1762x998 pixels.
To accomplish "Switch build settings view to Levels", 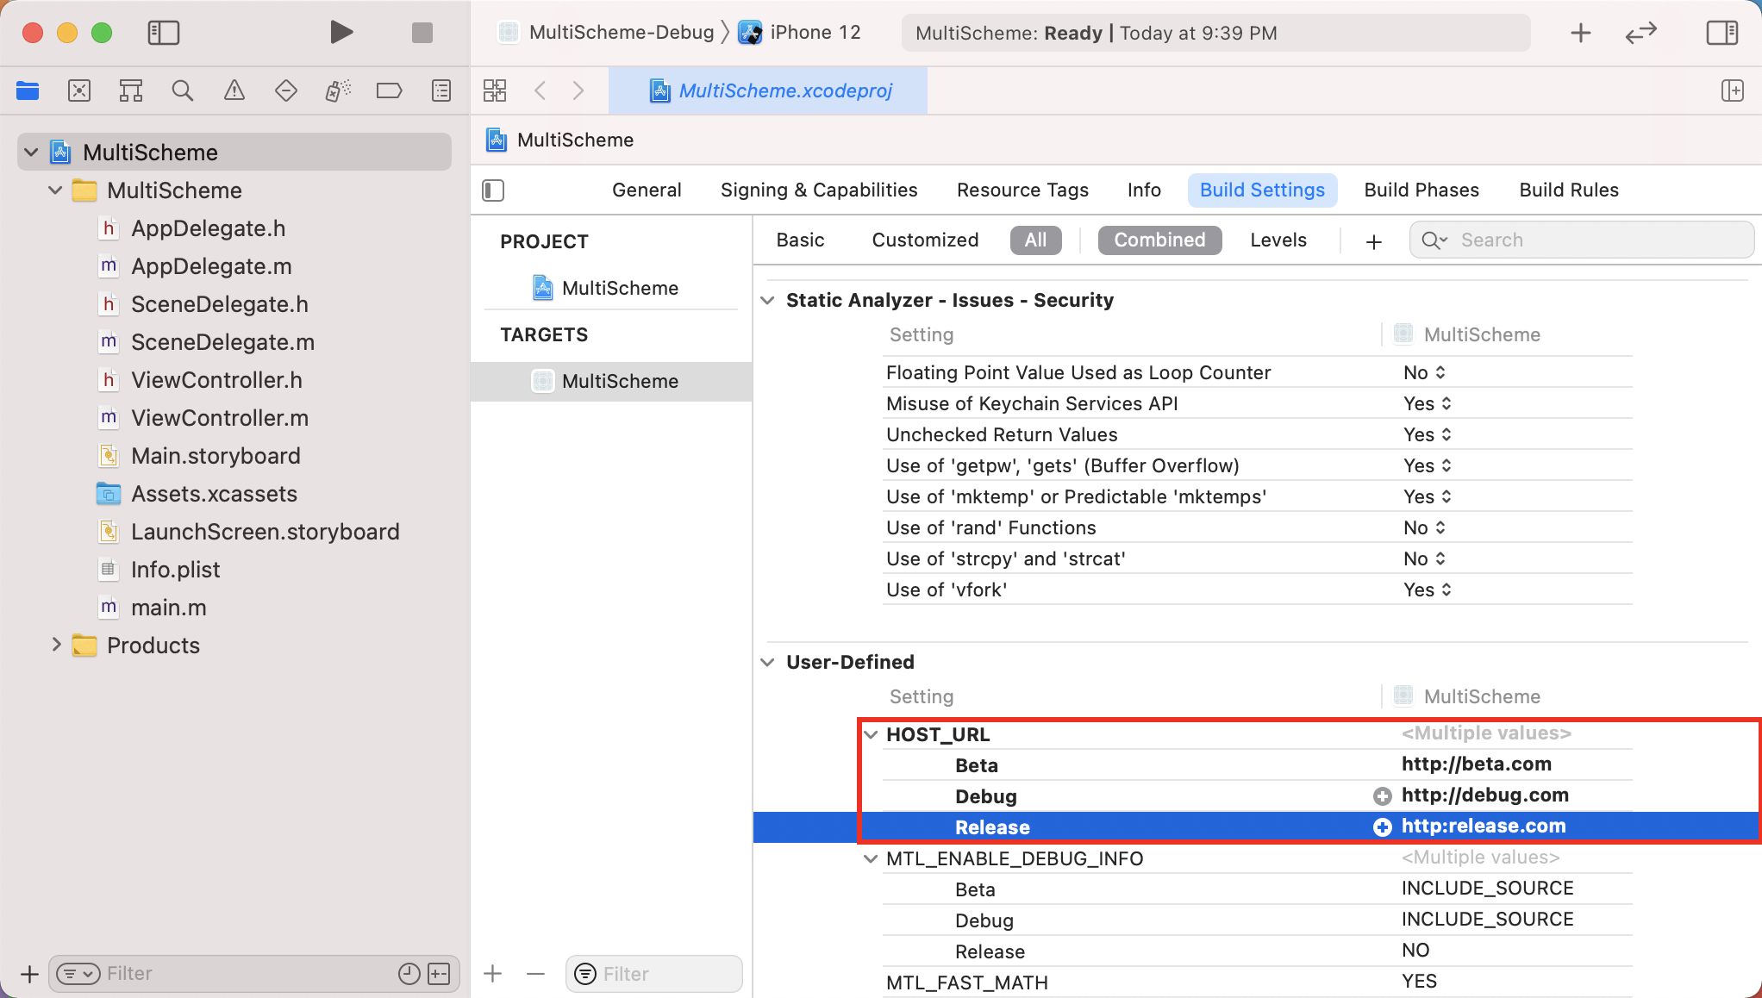I will tap(1278, 240).
